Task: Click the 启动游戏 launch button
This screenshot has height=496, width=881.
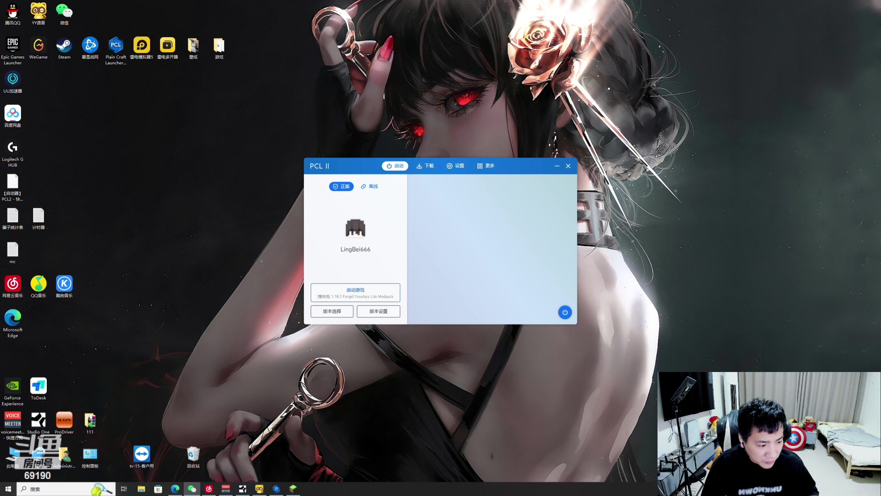Action: click(x=355, y=293)
